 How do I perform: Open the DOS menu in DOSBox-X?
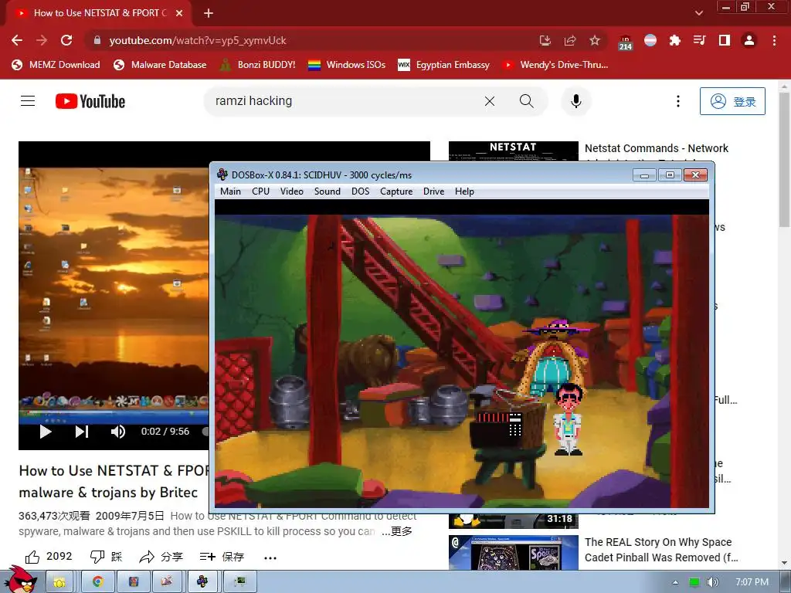click(360, 191)
